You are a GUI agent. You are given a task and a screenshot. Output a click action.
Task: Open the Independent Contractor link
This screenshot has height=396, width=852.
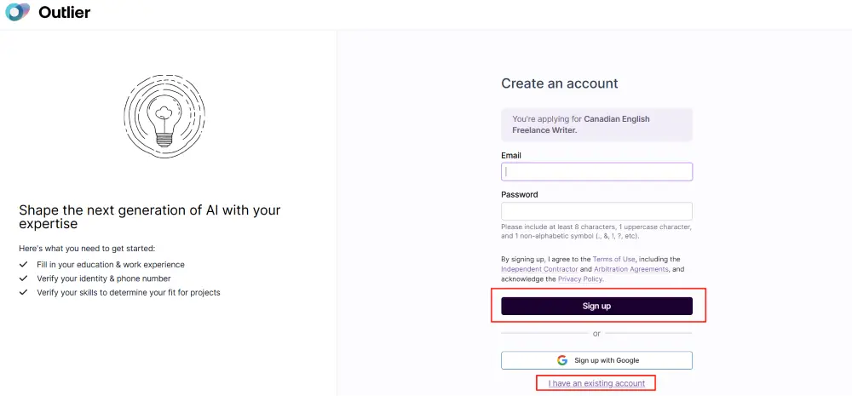coord(539,269)
